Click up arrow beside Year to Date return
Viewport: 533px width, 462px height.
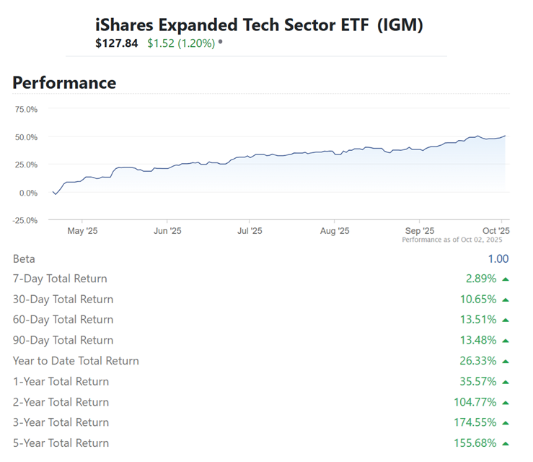[506, 361]
